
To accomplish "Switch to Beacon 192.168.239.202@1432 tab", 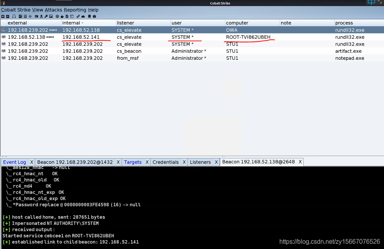I will (75, 162).
